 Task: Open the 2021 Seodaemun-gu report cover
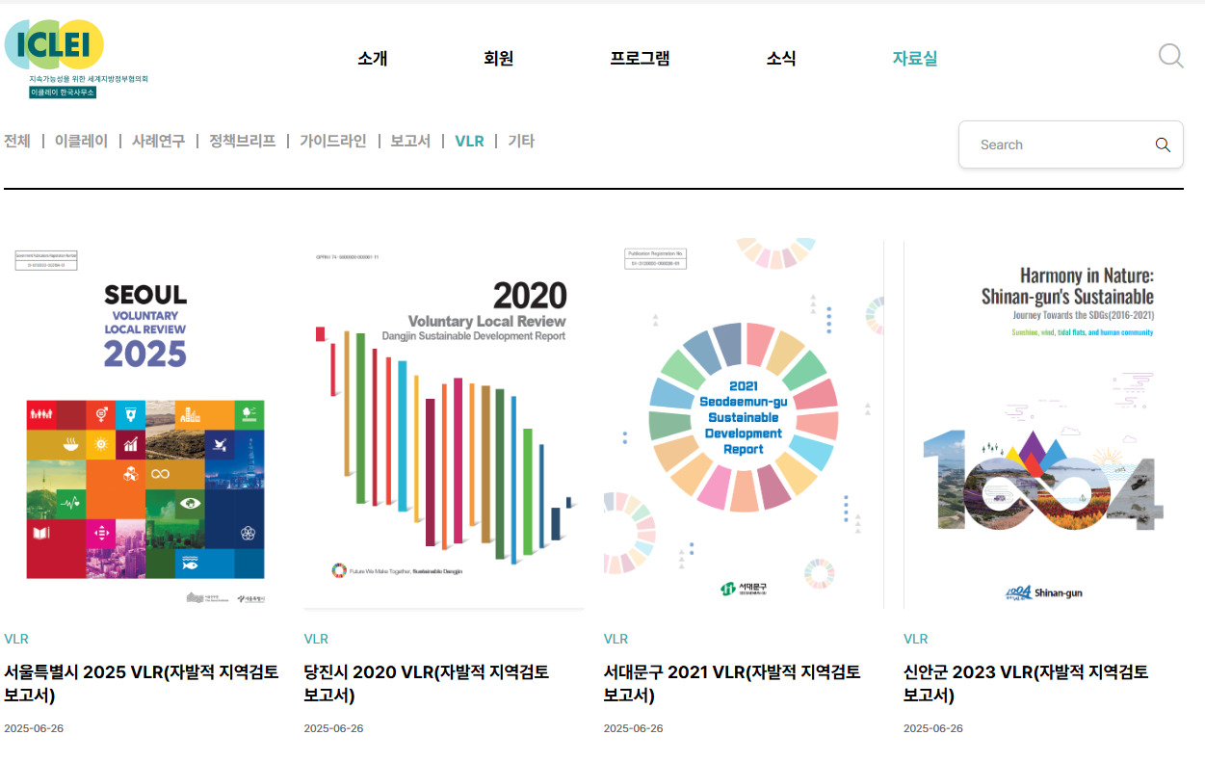point(744,424)
